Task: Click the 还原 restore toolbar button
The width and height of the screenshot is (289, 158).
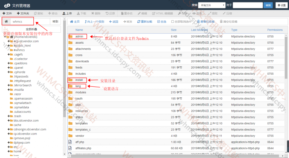Action: [x=110, y=14]
